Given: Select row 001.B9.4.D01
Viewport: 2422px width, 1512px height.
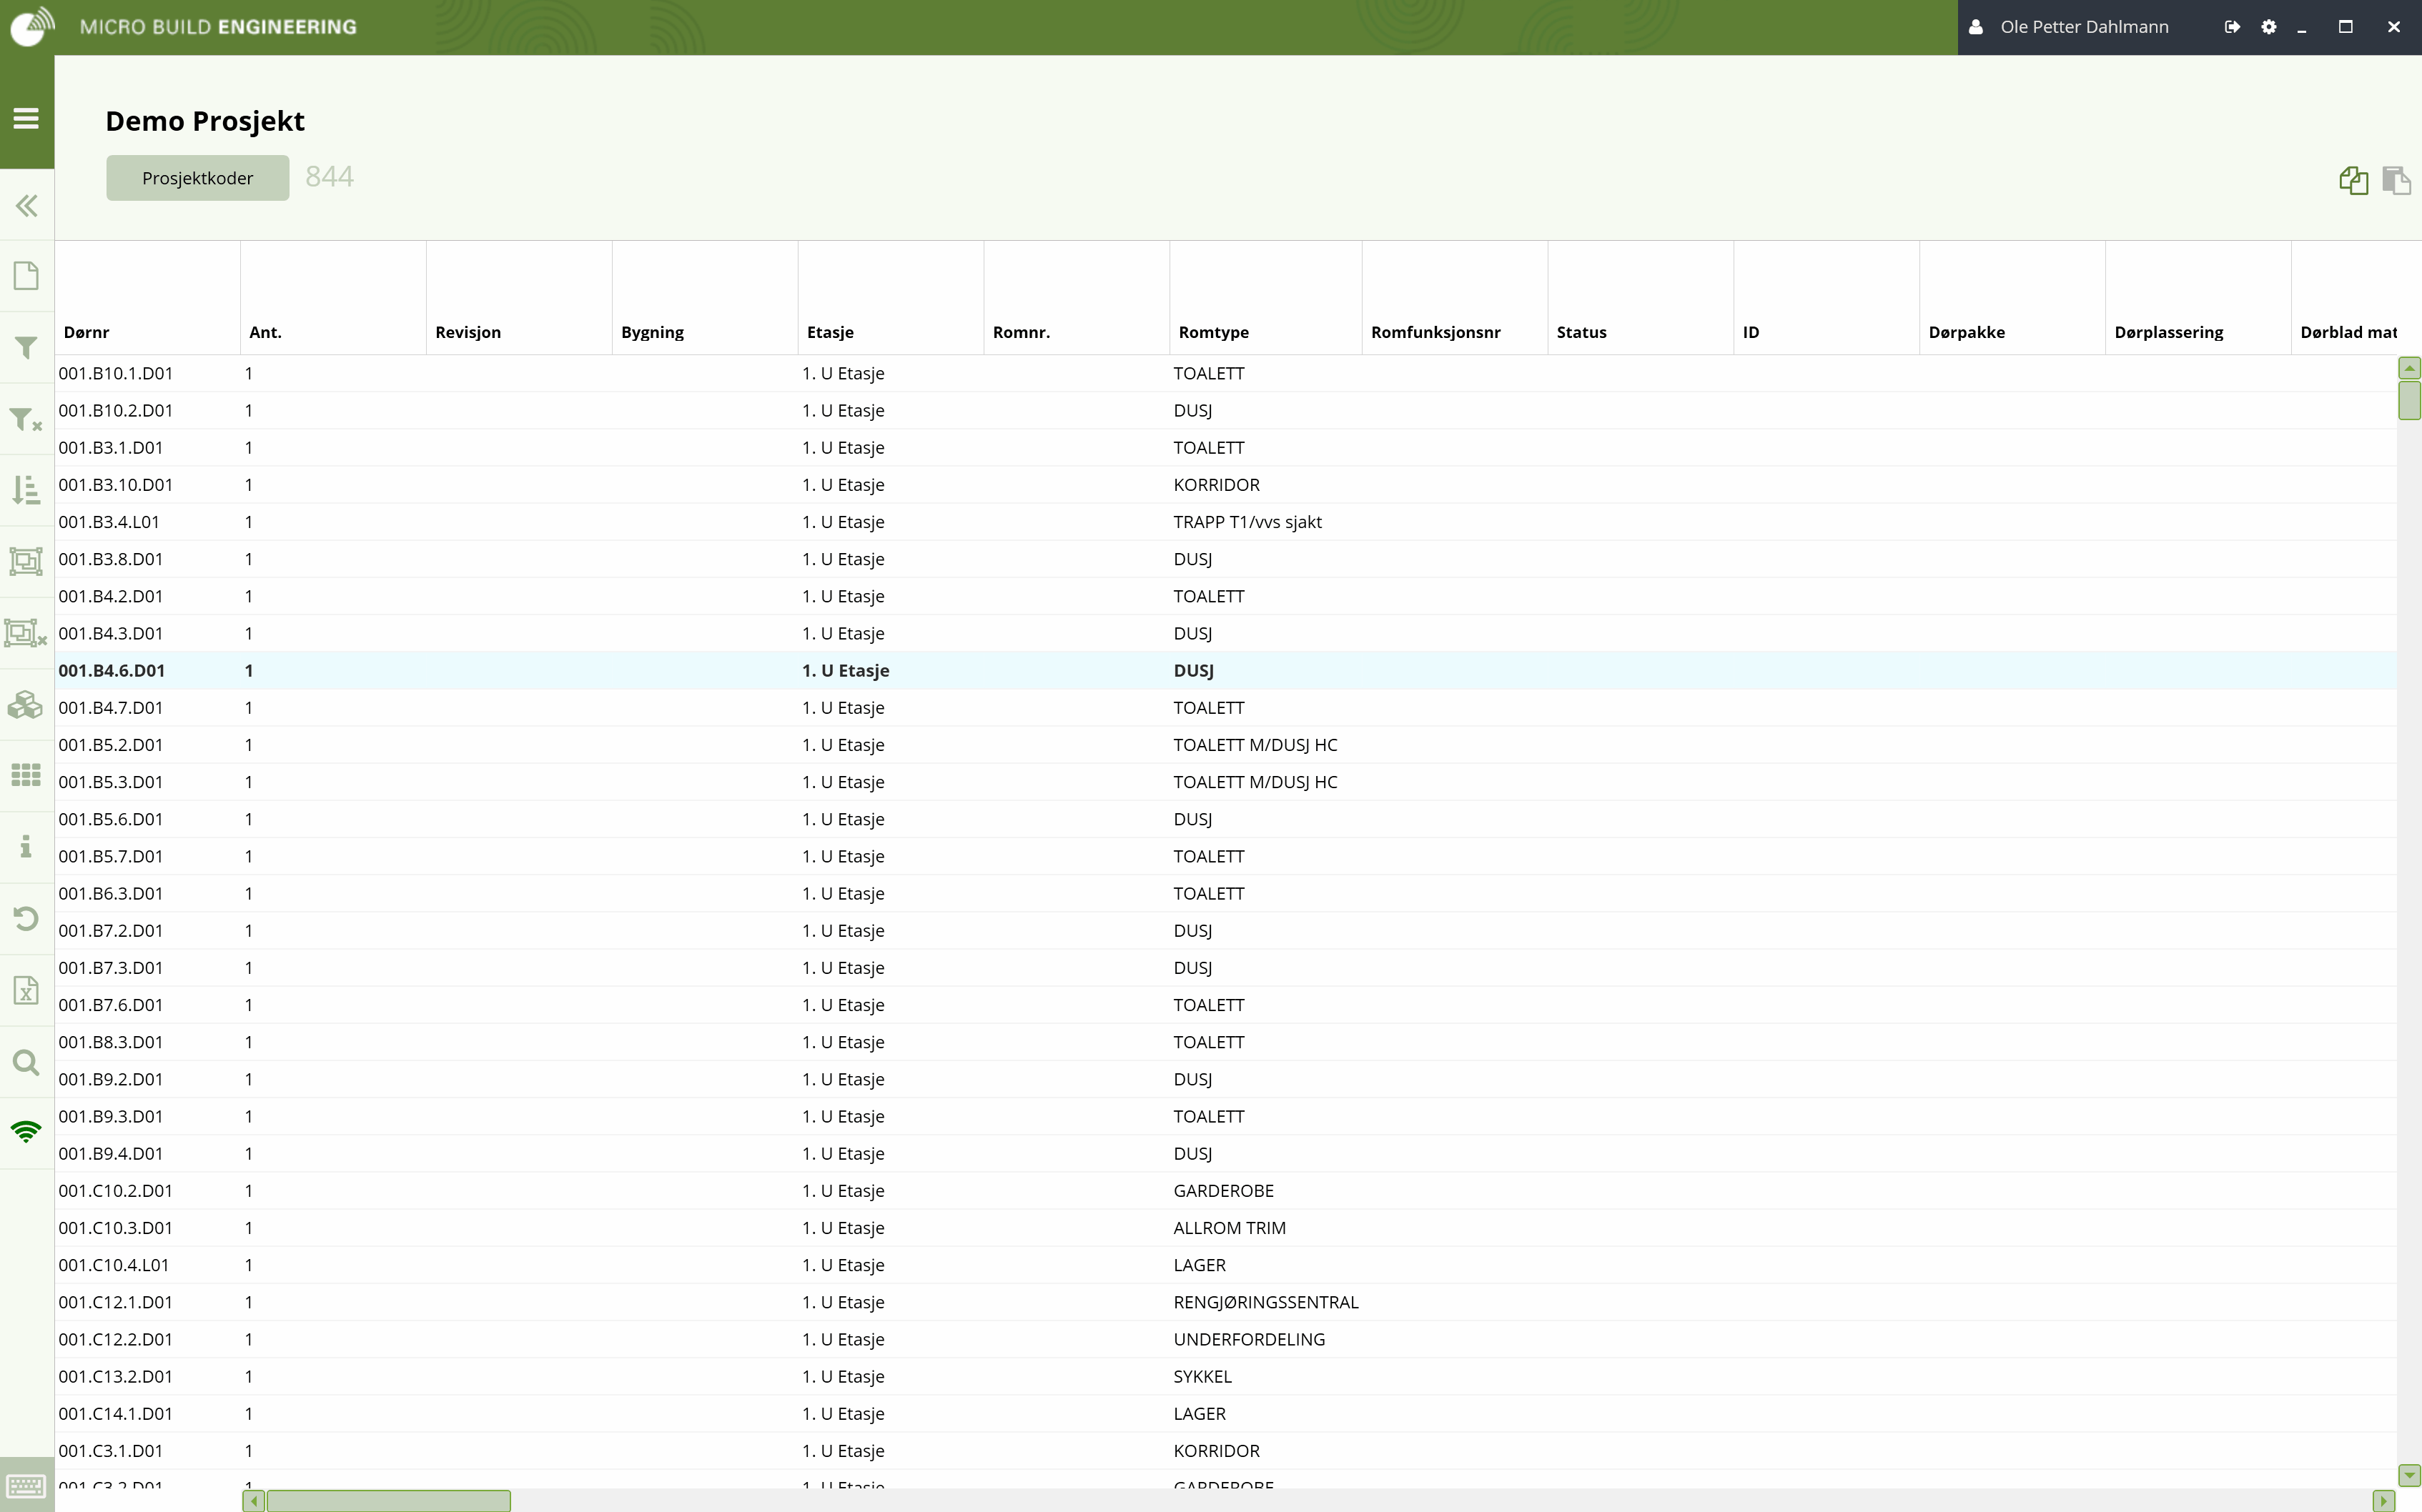Looking at the screenshot, I should tap(1225, 1153).
